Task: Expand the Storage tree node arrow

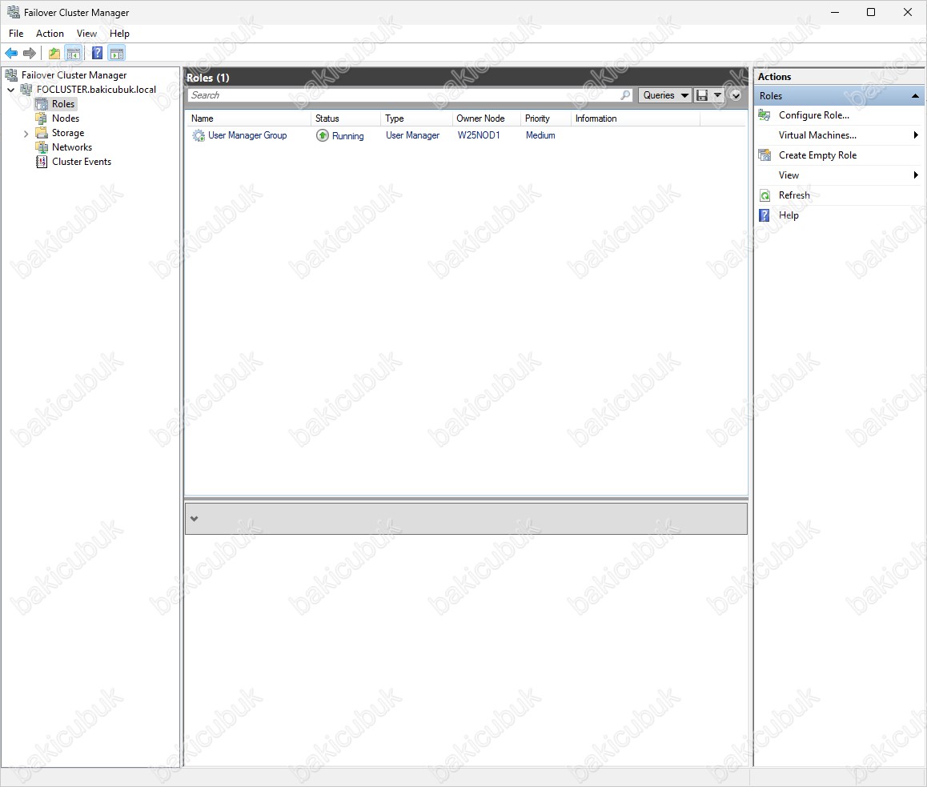Action: click(26, 134)
